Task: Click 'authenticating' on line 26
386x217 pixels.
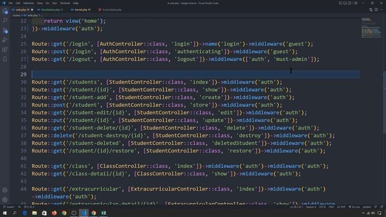Action: (x=199, y=51)
